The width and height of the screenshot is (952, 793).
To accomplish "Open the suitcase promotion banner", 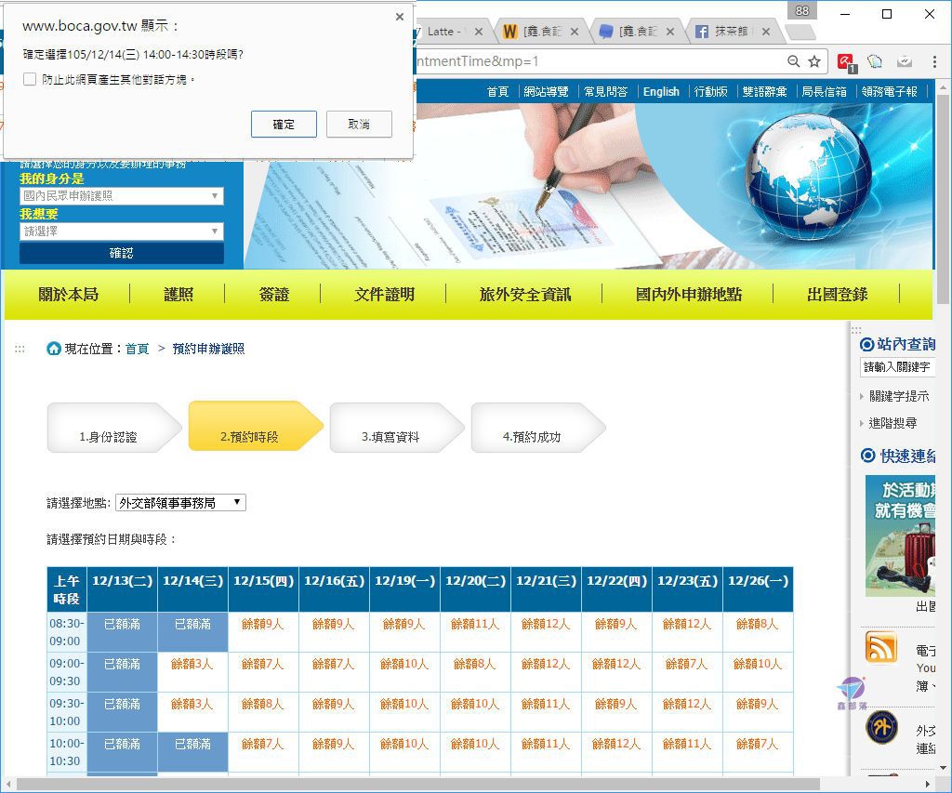I will (900, 535).
